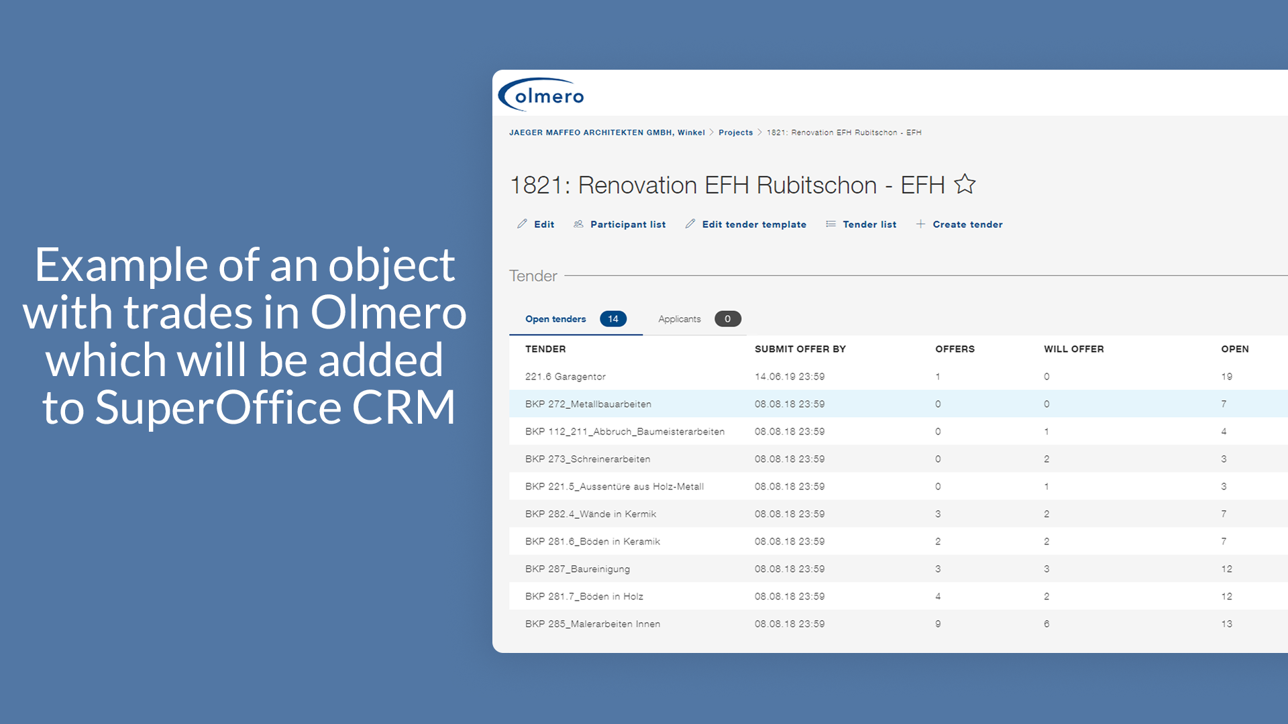Viewport: 1288px width, 724px height.
Task: Open tender BKP 221.5_Aussentüre aus Holz-Metall
Action: [x=614, y=487]
